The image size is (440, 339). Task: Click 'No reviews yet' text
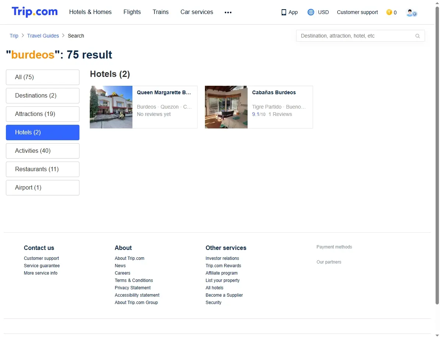click(x=154, y=114)
